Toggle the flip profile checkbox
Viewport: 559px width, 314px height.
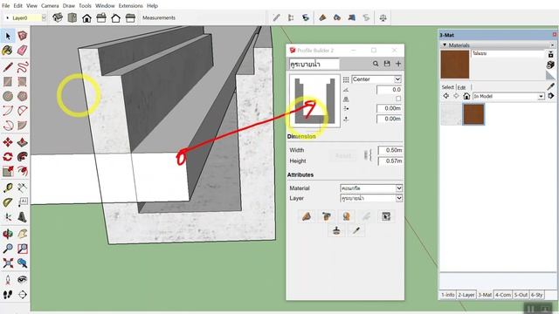click(398, 99)
